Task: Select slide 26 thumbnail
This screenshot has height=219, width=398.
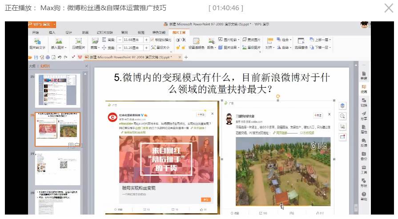Action: (57, 130)
